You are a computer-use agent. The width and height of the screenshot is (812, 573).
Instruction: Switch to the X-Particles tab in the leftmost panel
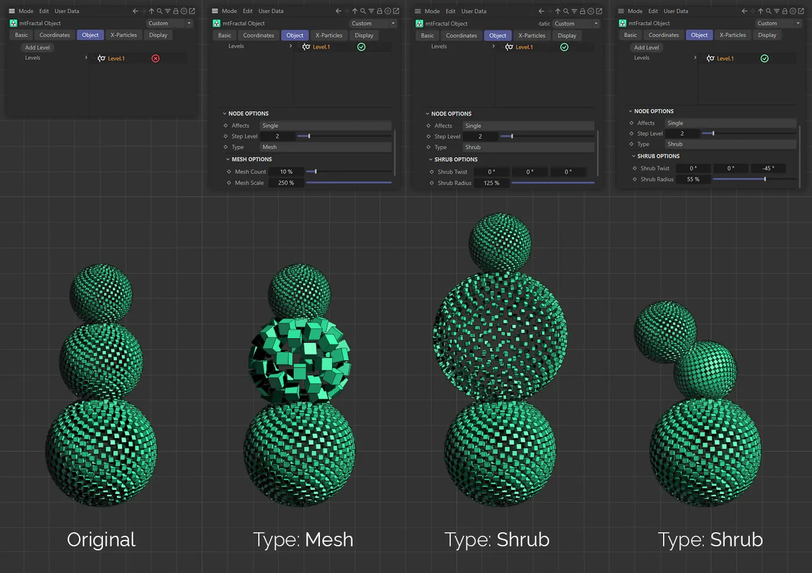coord(124,35)
